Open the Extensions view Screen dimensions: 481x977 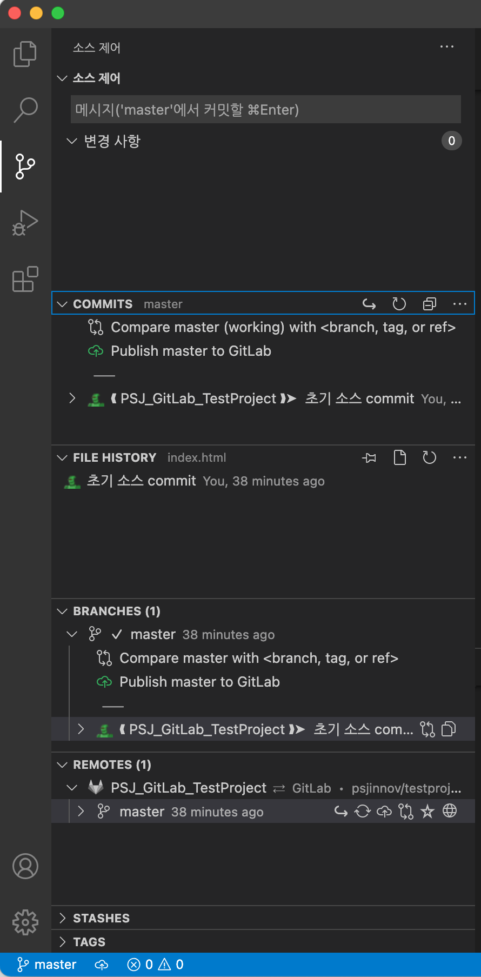[25, 279]
